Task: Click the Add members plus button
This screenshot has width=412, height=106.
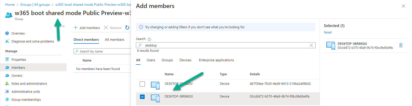Action: tap(87, 28)
